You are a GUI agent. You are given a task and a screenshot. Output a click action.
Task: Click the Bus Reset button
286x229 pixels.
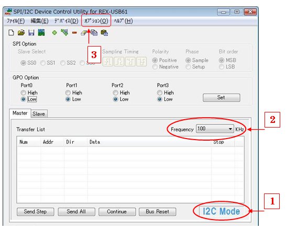point(158,212)
